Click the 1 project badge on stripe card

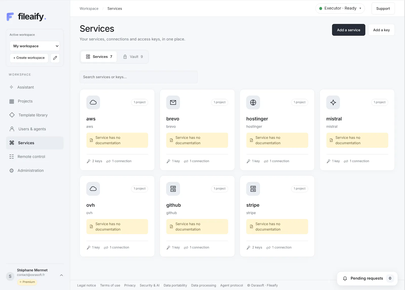click(299, 189)
